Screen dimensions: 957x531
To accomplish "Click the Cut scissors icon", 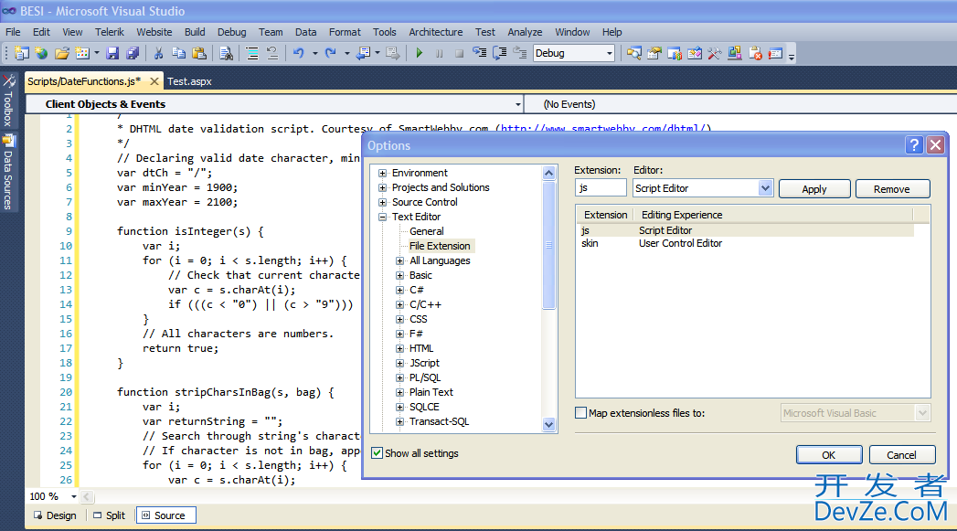I will [x=159, y=54].
